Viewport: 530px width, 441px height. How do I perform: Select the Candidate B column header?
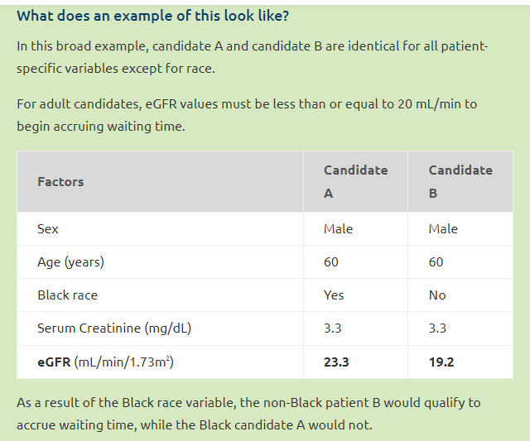460,182
